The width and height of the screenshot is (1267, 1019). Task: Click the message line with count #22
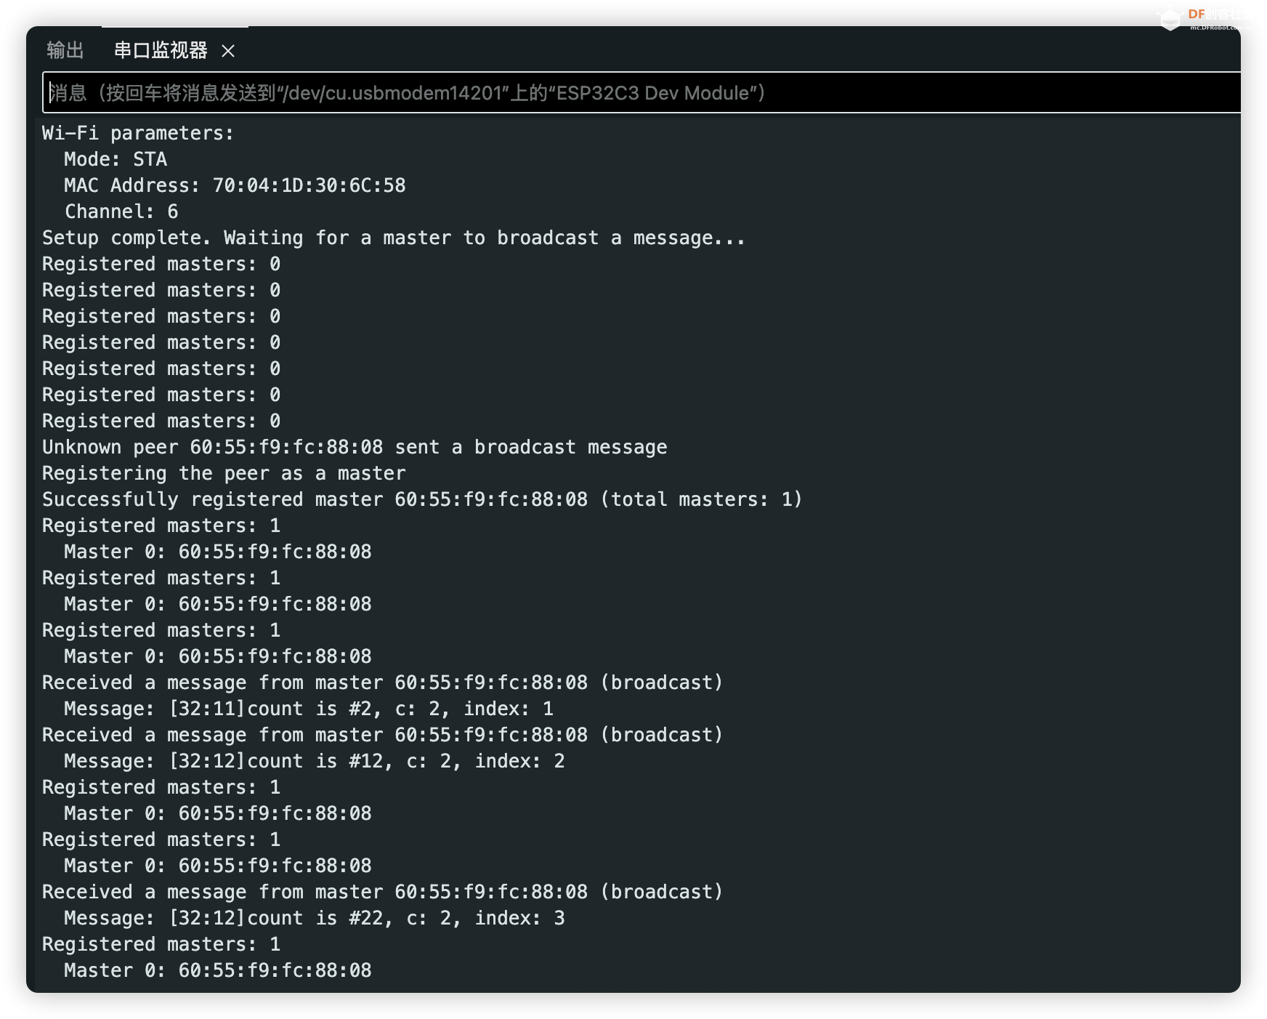coord(314,919)
